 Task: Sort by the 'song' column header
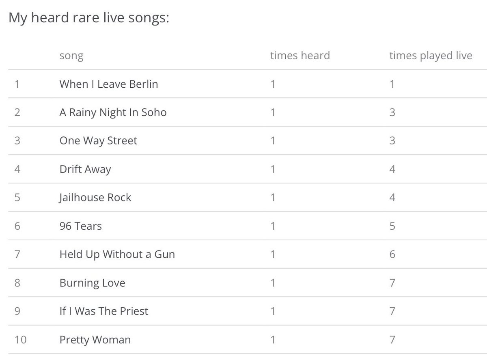(71, 56)
